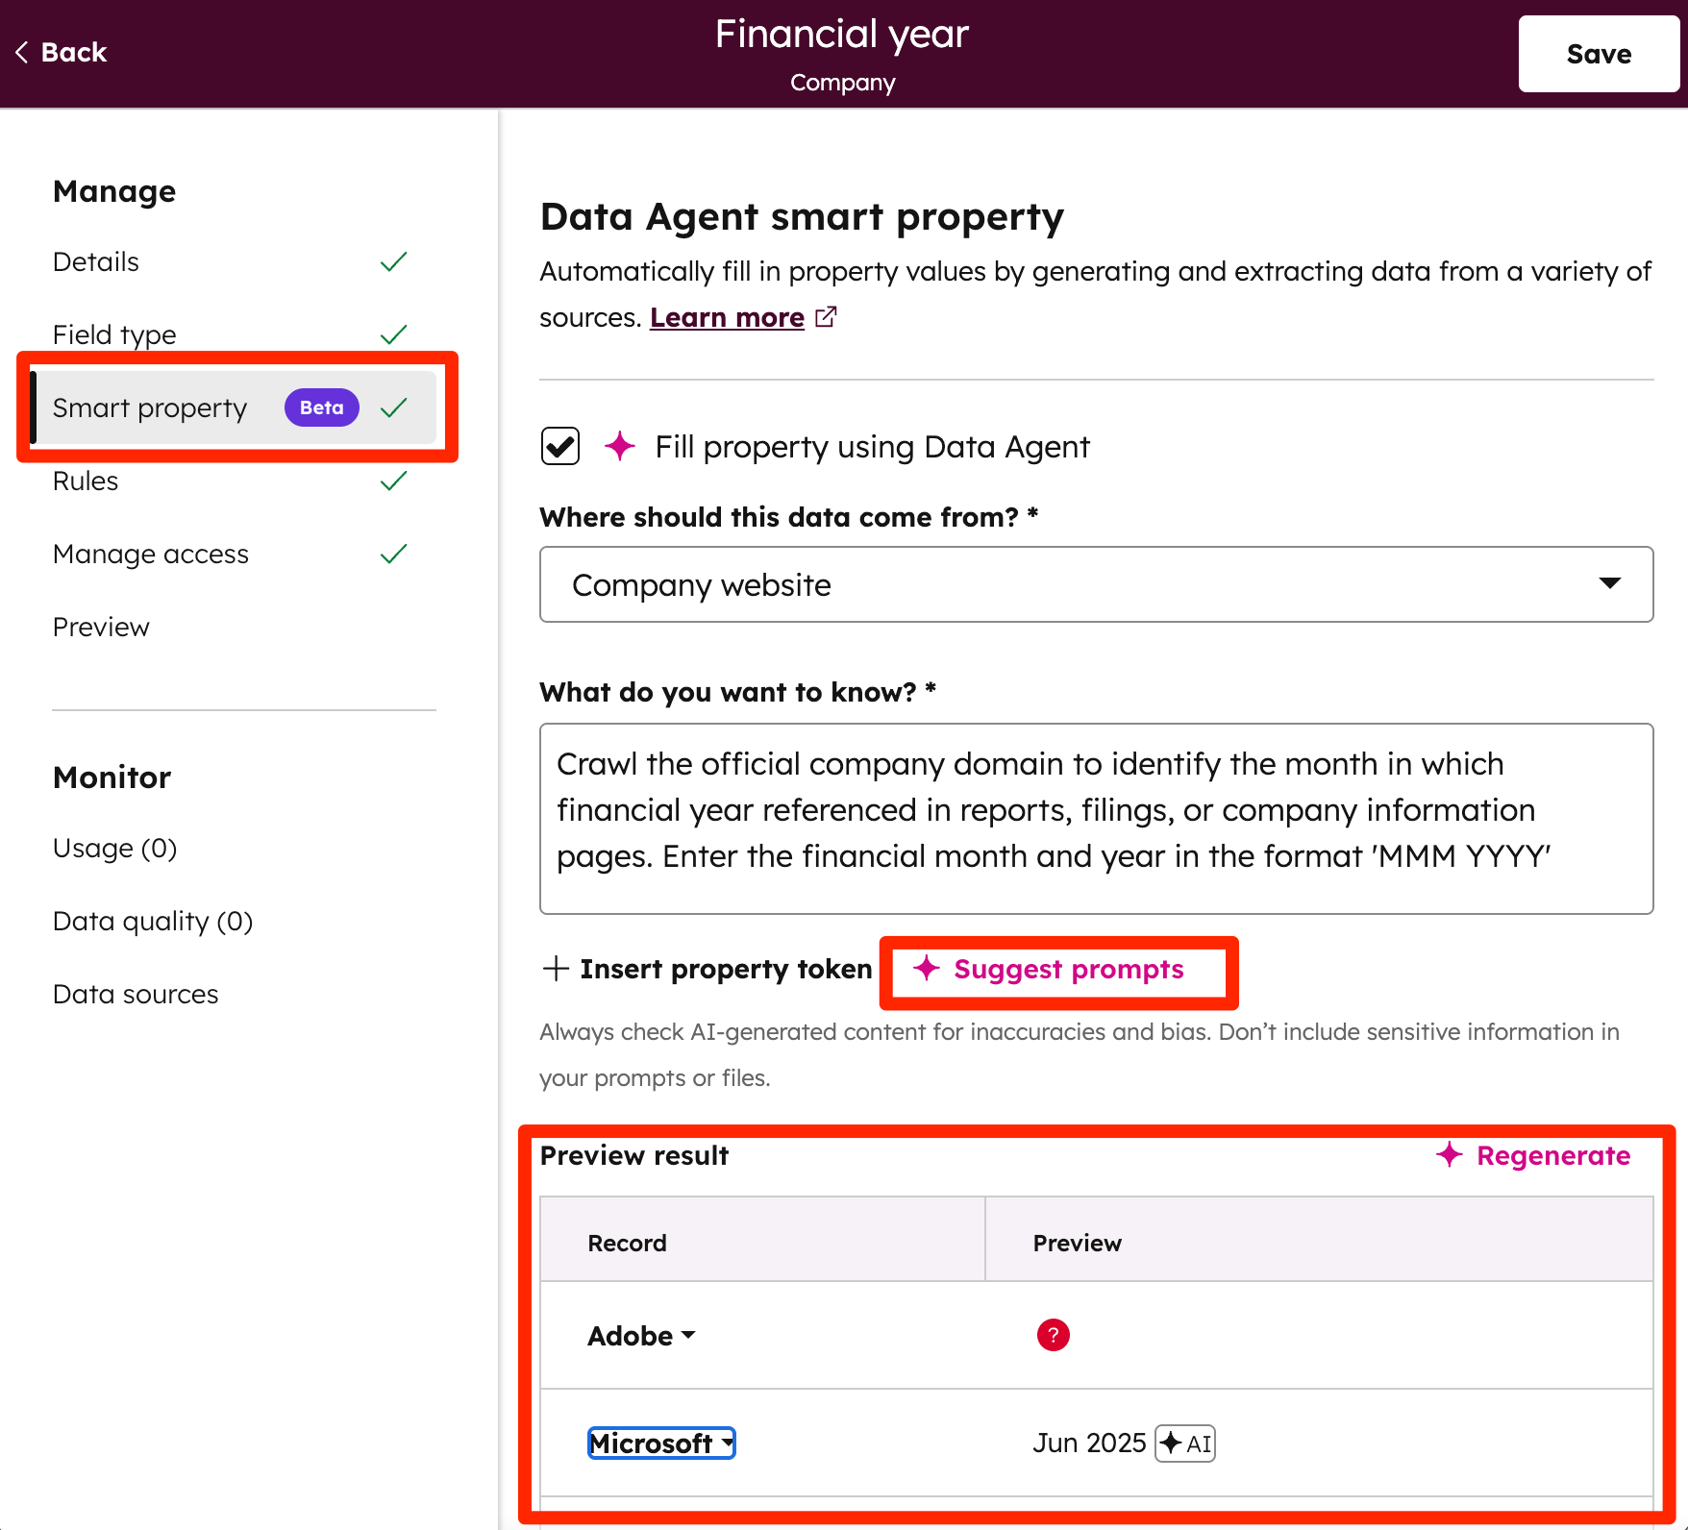Click the red question mark on Adobe's preview
1688x1530 pixels.
(1053, 1335)
